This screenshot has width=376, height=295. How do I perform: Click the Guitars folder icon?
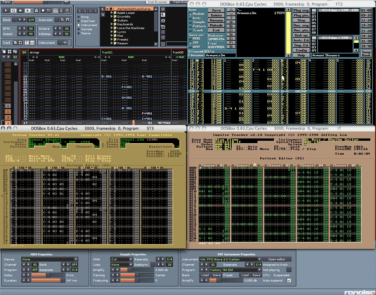pos(115,21)
